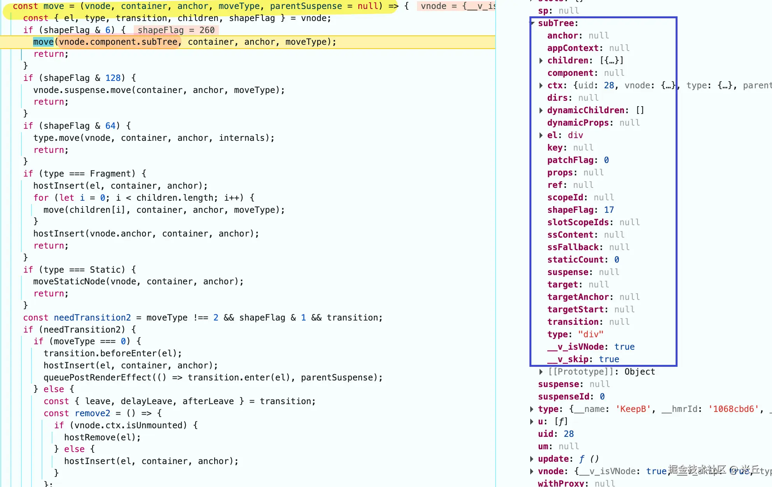Select the key: null property

(x=570, y=148)
